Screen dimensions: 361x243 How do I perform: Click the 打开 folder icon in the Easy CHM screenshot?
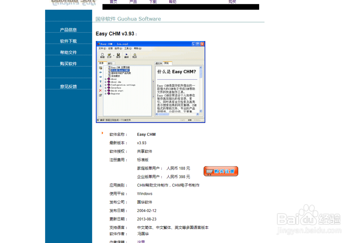tap(109, 56)
